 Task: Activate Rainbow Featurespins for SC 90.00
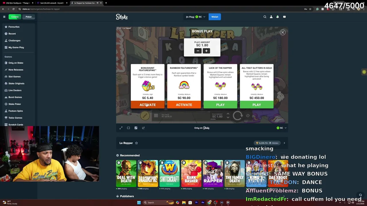184,105
